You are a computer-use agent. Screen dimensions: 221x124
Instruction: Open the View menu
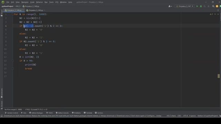click(x=18, y=2)
